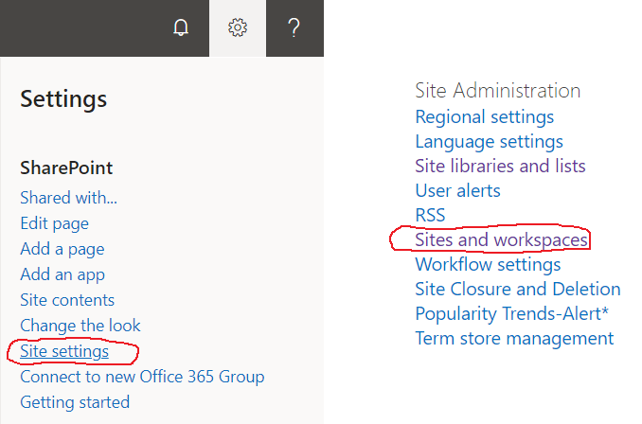Open Site settings link
This screenshot has width=642, height=424.
[x=64, y=351]
